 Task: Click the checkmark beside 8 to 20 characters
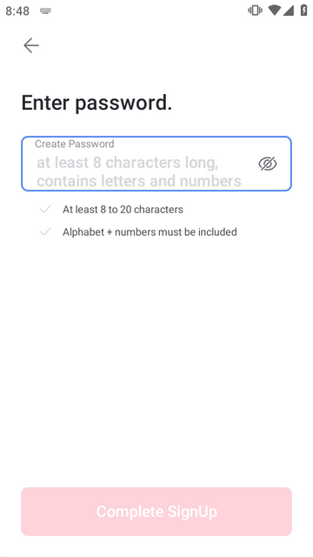45,209
